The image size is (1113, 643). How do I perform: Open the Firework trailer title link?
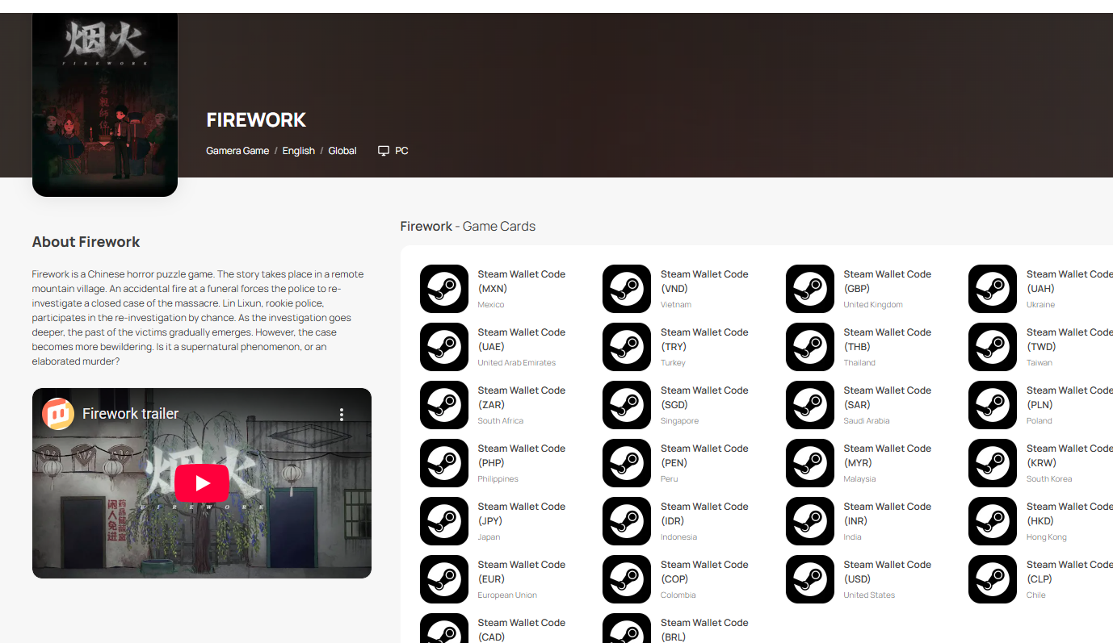click(130, 414)
